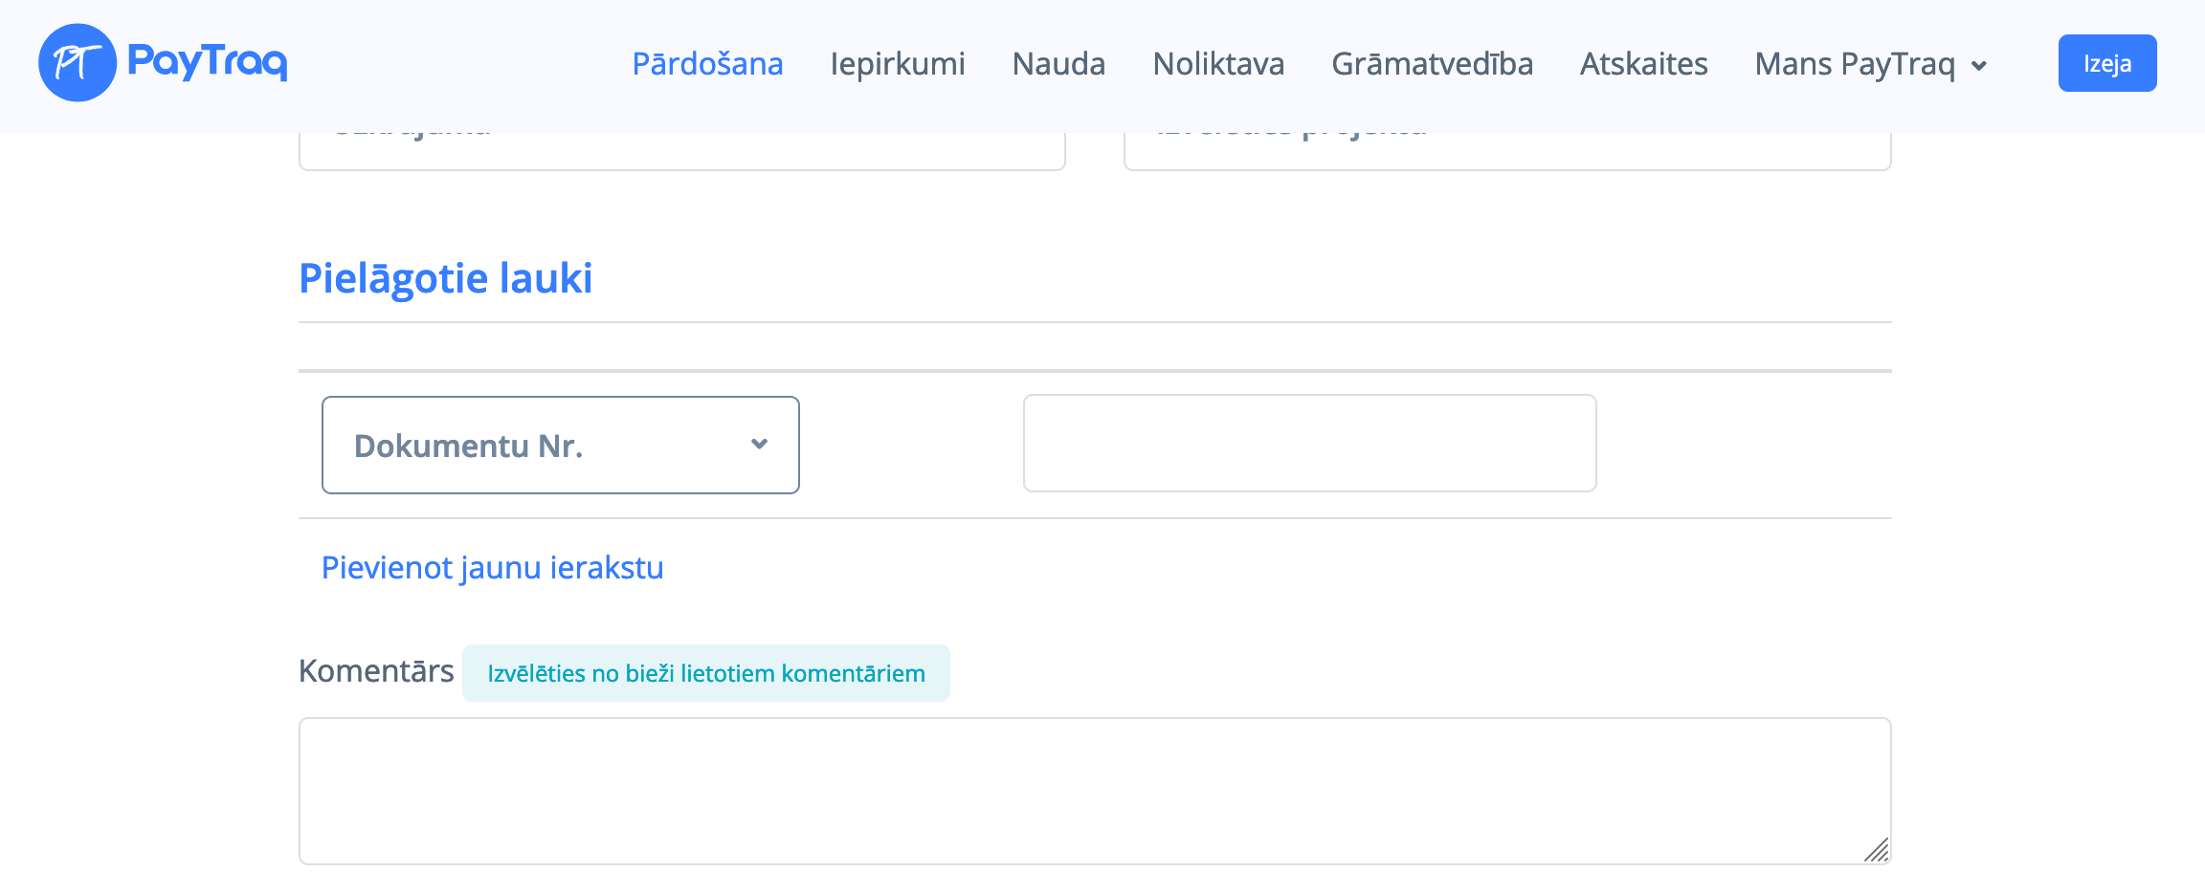Screen dimensions: 2205x893
Task: Navigate to Atskaites
Action: (1643, 64)
